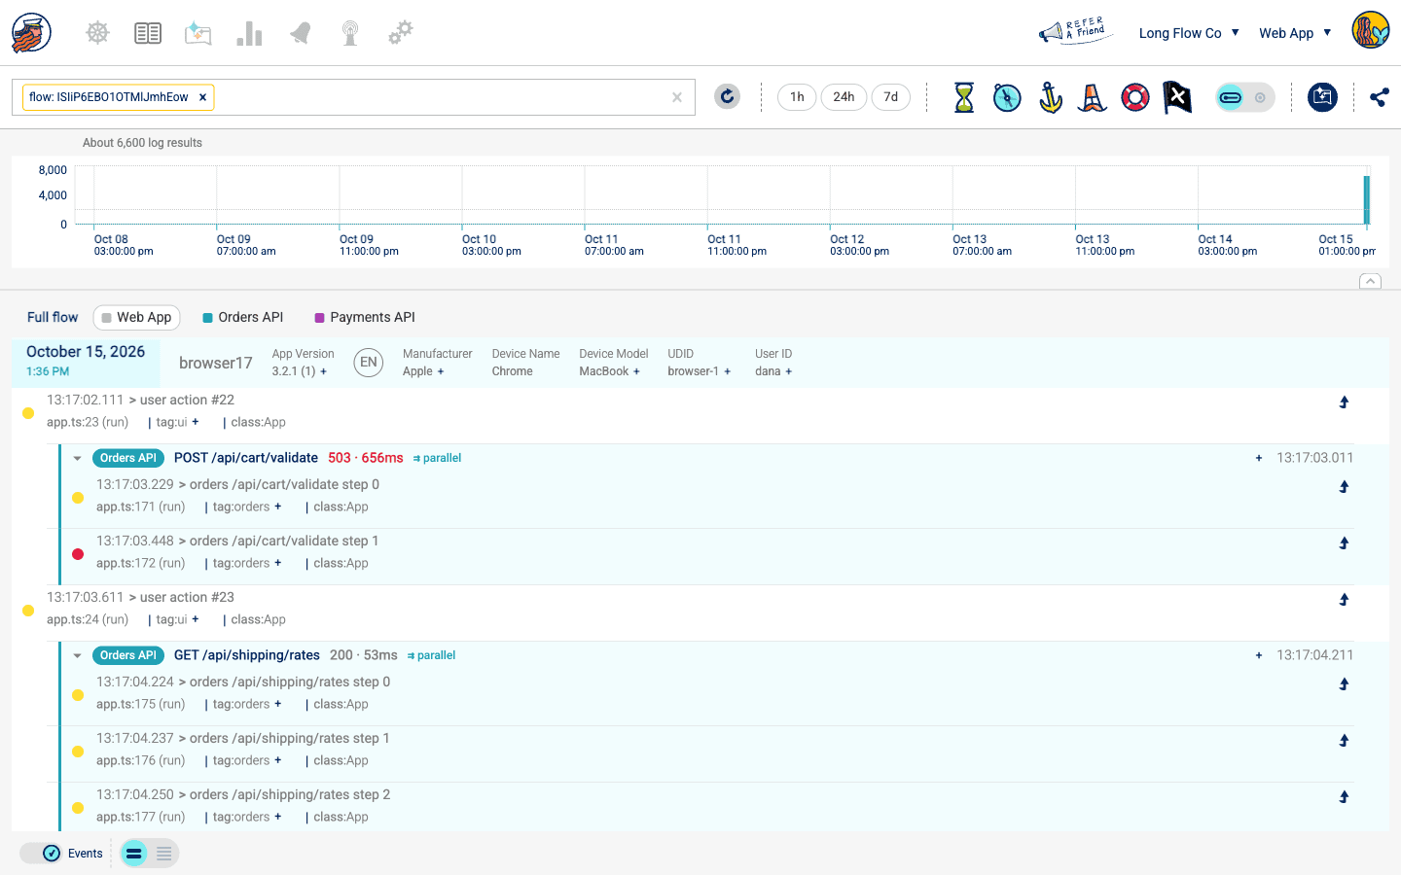Click the plus beside timestamp 13:17:03.011

pyautogui.click(x=1259, y=458)
